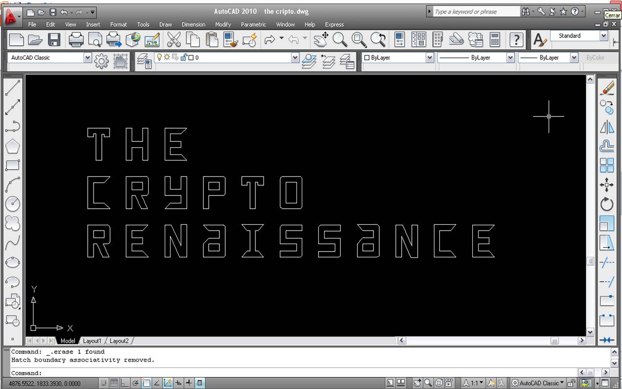Select the Line draw tool
Viewport: 622px width, 389px height.
tap(13, 88)
